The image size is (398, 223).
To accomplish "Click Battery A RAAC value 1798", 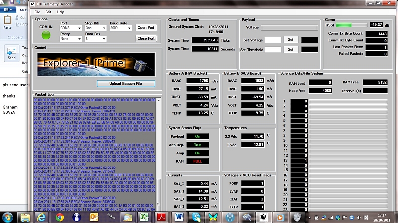I will (x=198, y=81).
